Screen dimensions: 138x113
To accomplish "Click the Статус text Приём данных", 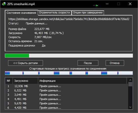I will tap(37, 24).
